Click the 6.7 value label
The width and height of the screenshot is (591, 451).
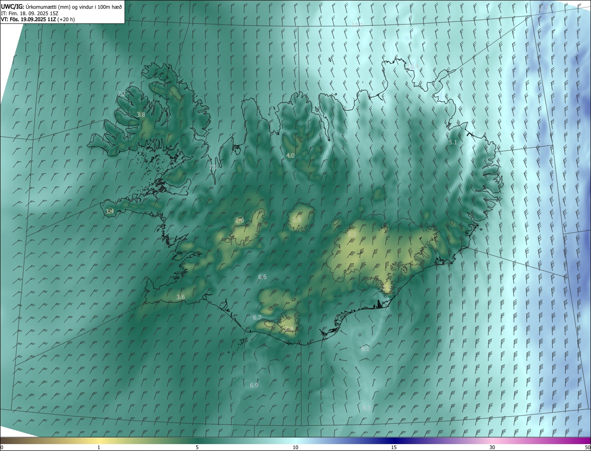pyautogui.click(x=257, y=317)
